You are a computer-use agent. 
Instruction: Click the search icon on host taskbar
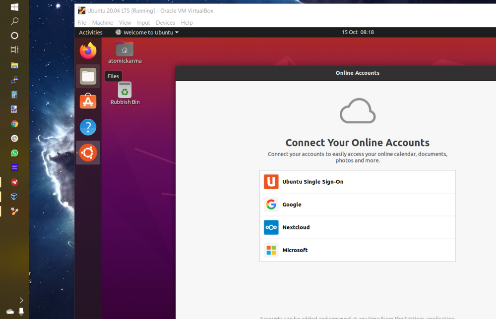click(x=14, y=21)
